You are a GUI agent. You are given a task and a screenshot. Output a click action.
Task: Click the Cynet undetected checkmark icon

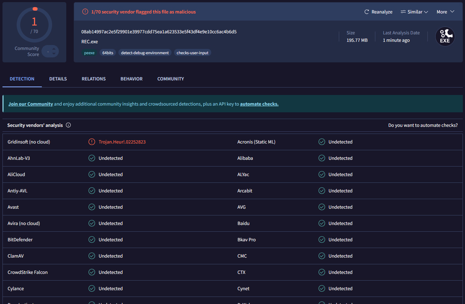click(322, 288)
